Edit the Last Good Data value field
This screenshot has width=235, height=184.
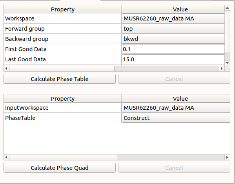[173, 59]
